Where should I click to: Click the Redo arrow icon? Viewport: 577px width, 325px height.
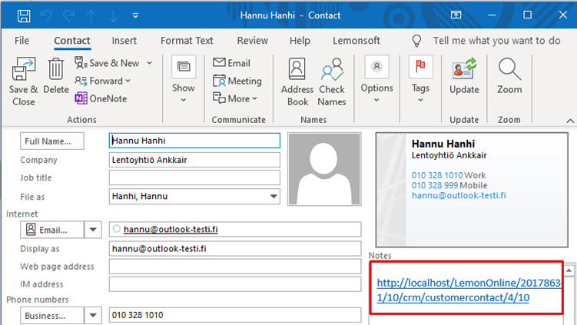[68, 16]
